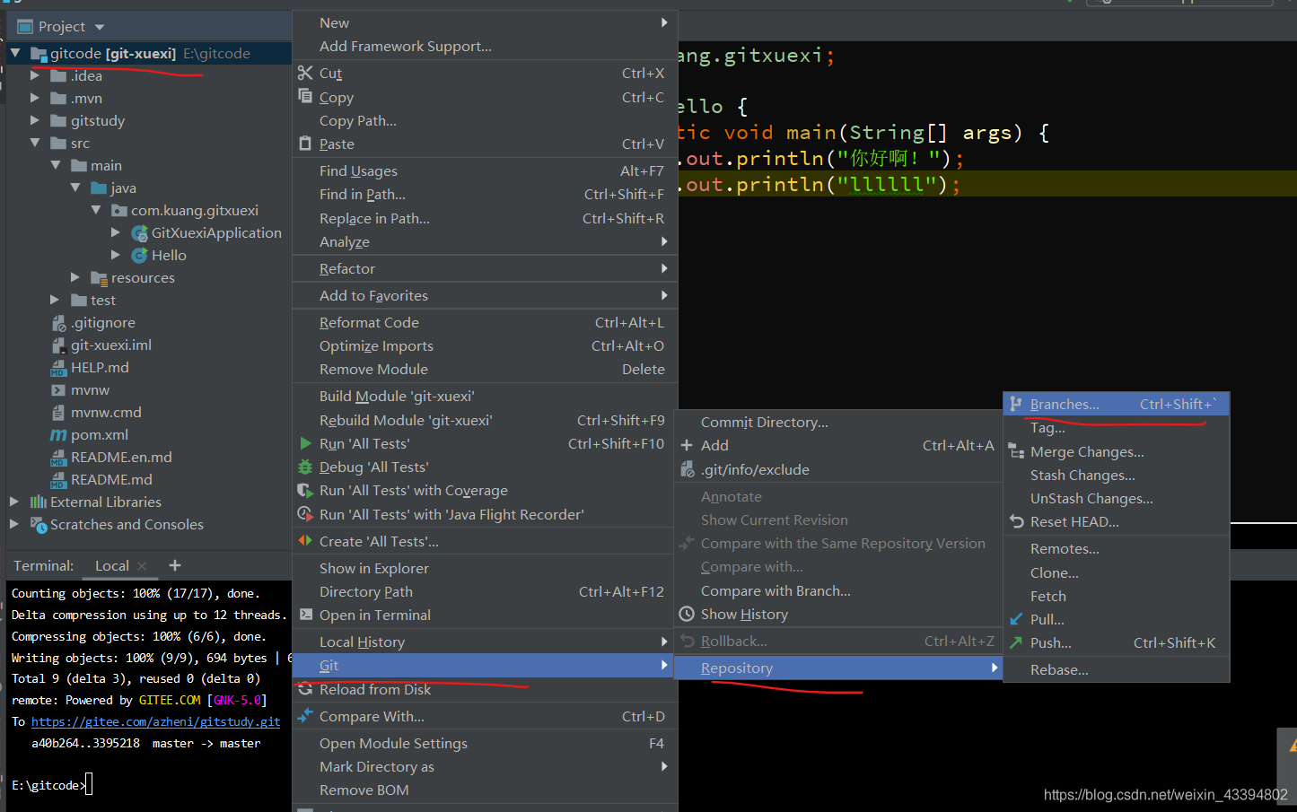Close the Local terminal tab
This screenshot has width=1297, height=812.
click(x=142, y=566)
